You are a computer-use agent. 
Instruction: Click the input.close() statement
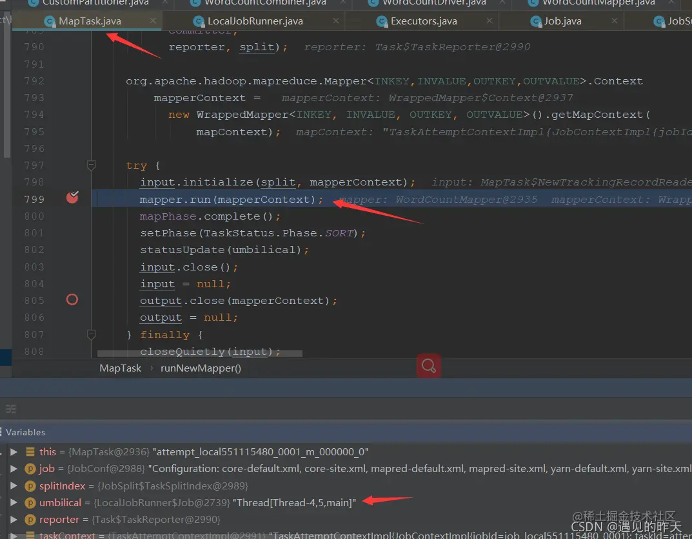coord(189,267)
